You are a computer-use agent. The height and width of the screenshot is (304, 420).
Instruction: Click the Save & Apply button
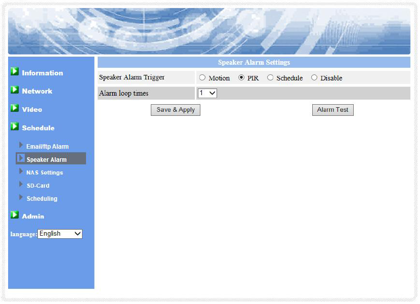[x=176, y=110]
